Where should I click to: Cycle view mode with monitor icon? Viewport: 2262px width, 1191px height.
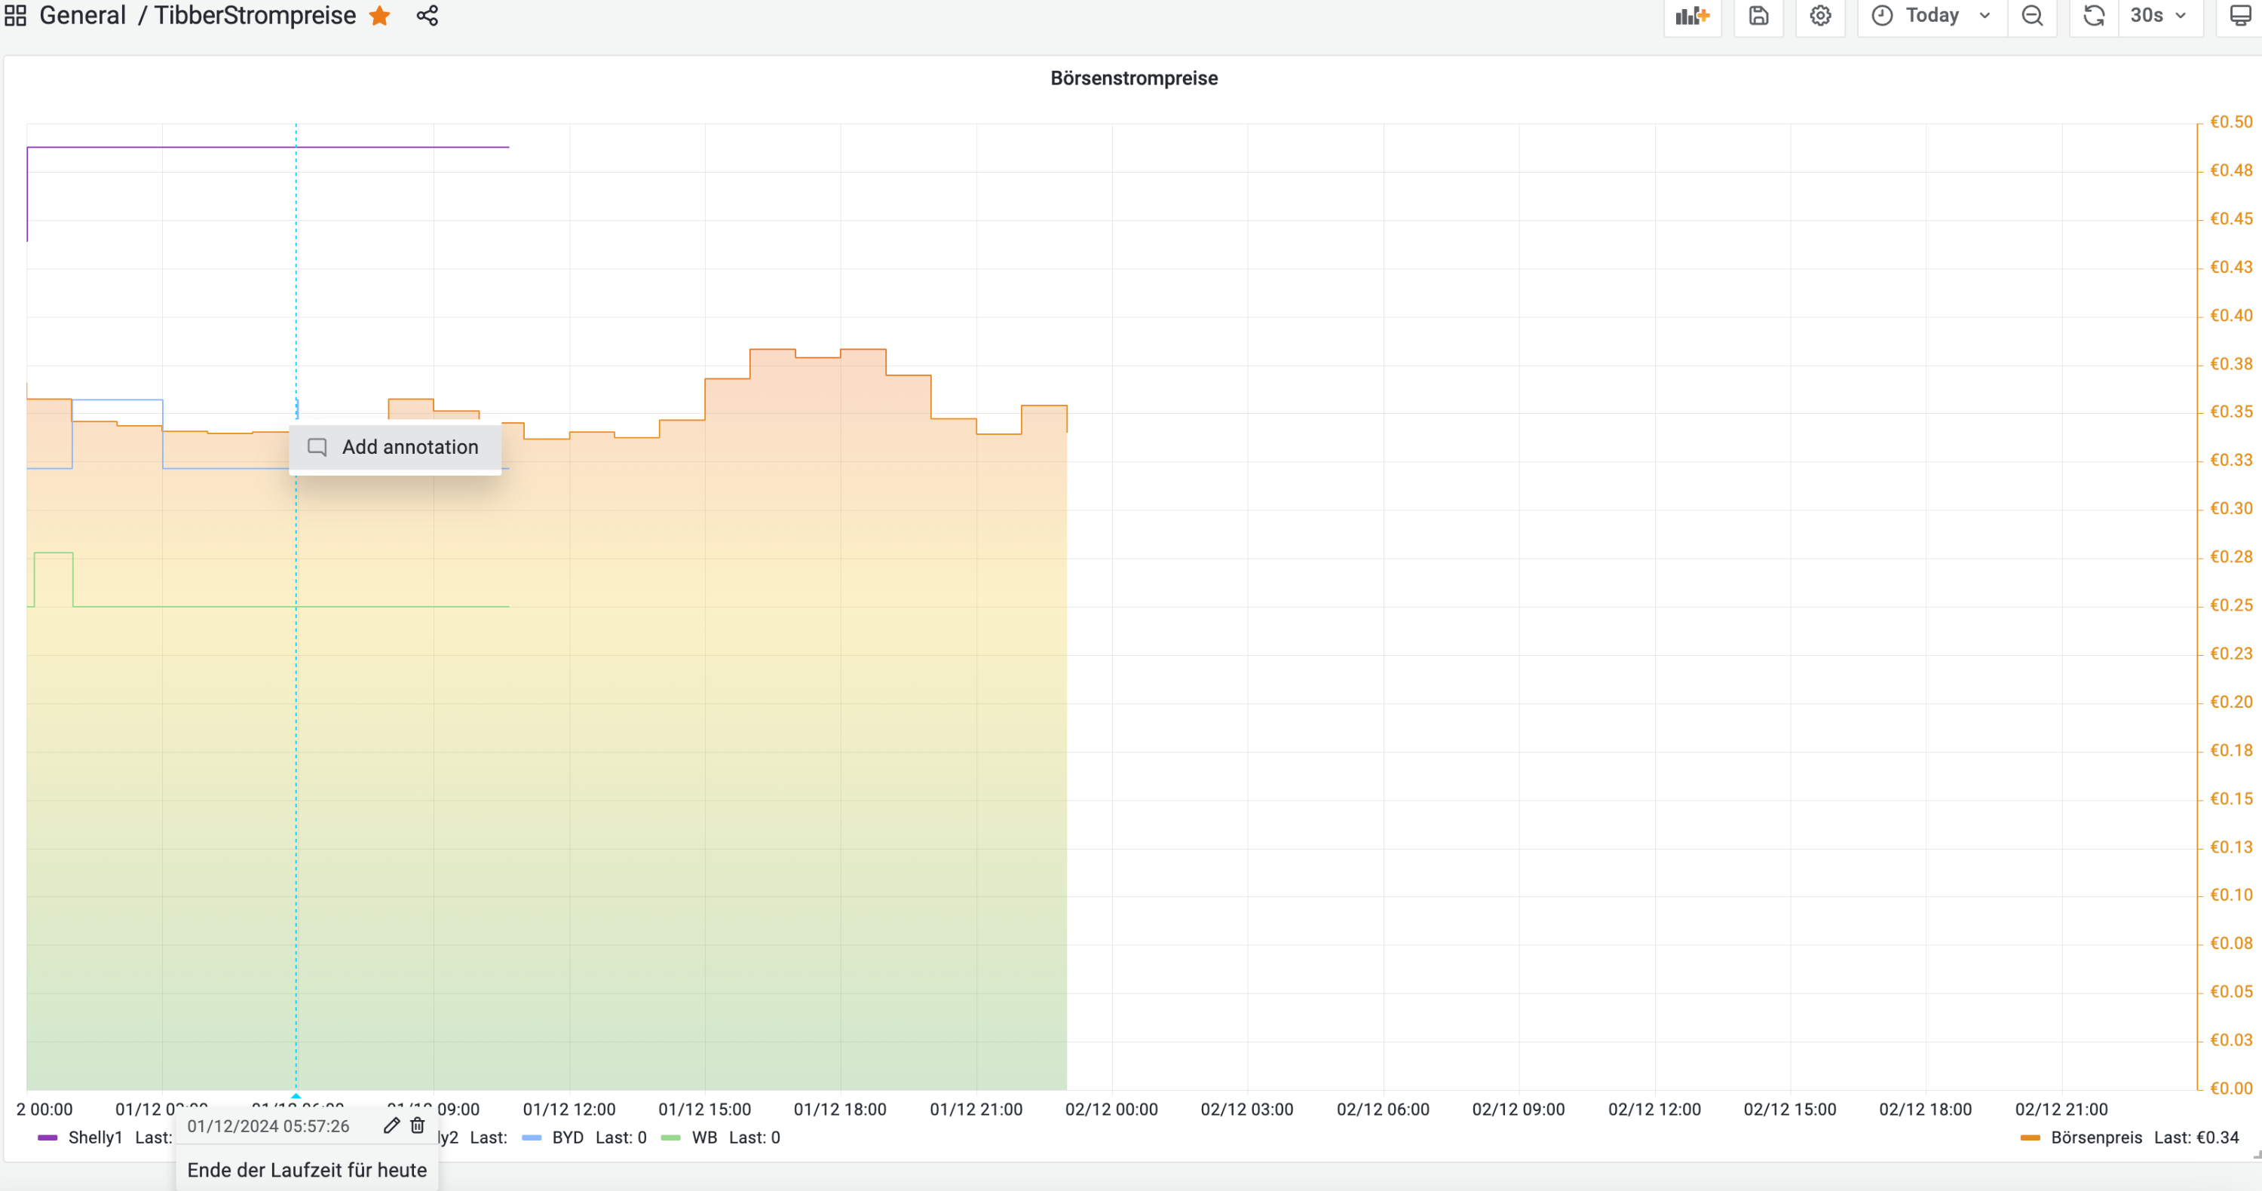coord(2240,16)
